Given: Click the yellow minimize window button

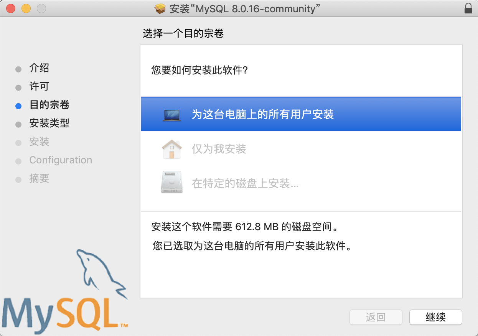Looking at the screenshot, I should click(26, 8).
